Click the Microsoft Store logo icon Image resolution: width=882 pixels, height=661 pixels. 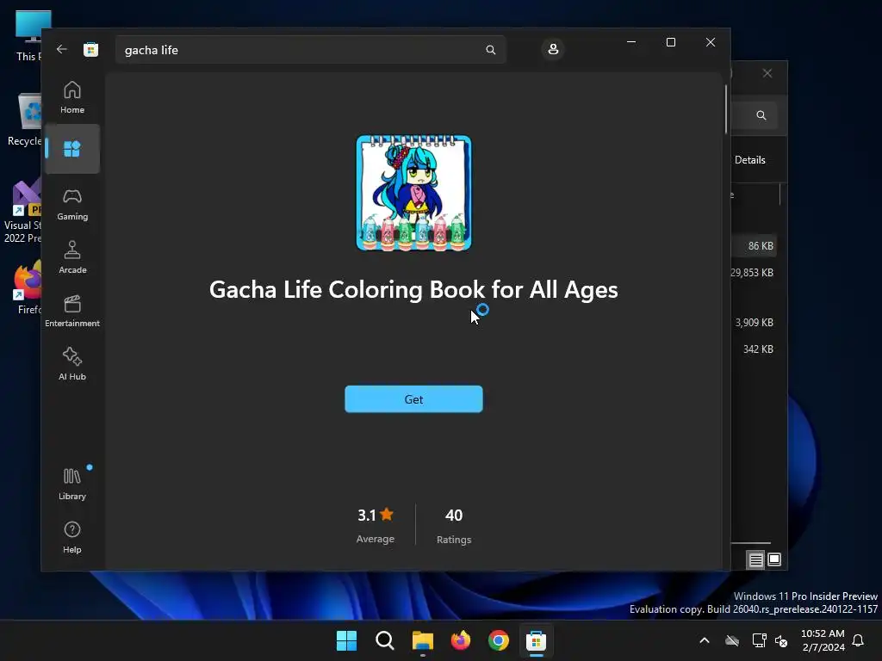point(90,49)
